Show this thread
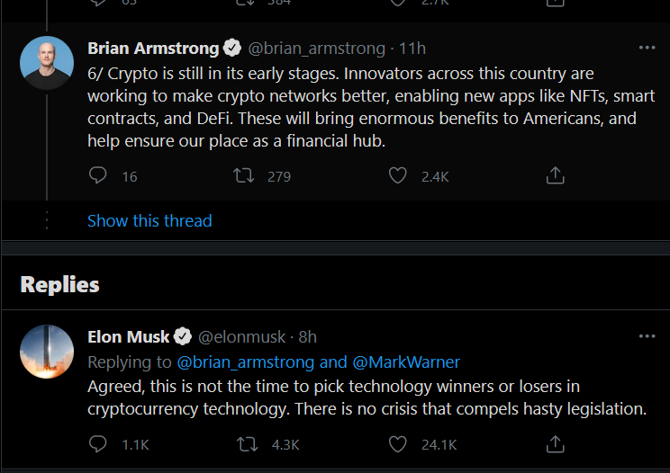This screenshot has height=473, width=670. coord(149,221)
